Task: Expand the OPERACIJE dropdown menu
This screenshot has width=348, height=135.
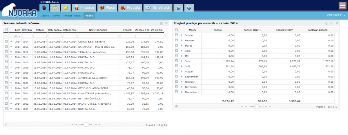Action: coord(336,15)
